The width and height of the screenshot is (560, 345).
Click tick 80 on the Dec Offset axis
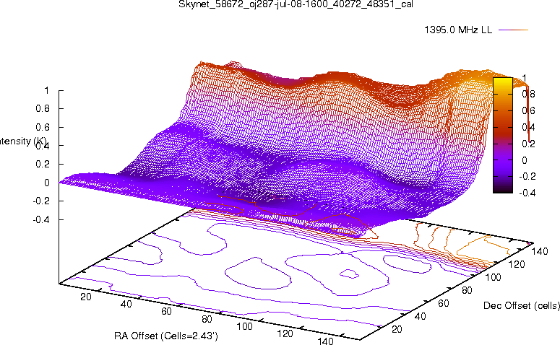[x=467, y=290]
